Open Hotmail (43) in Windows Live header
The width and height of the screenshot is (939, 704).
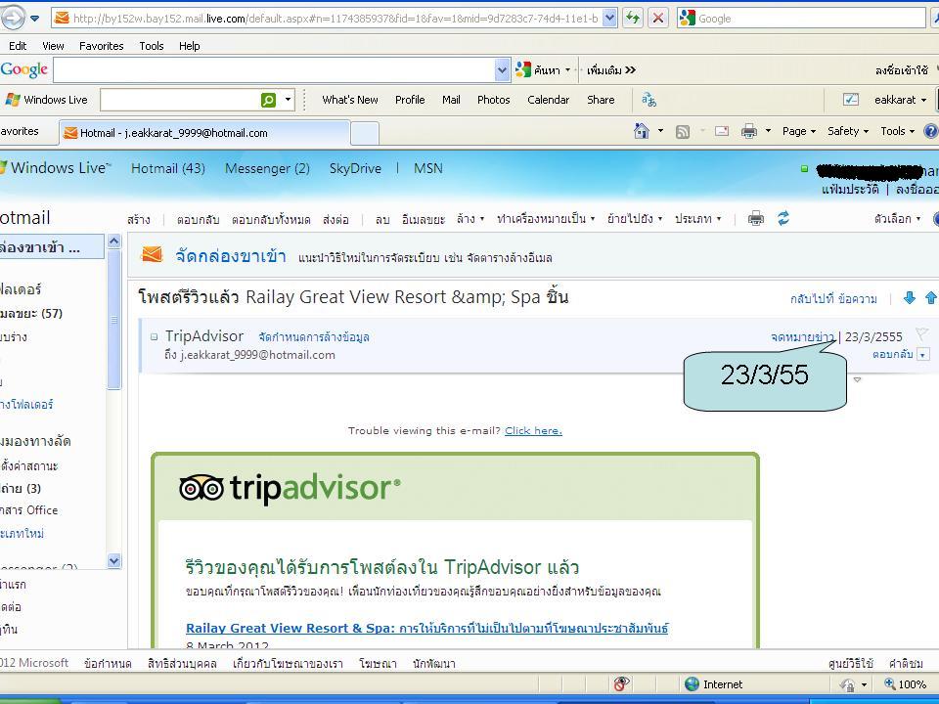(x=167, y=169)
